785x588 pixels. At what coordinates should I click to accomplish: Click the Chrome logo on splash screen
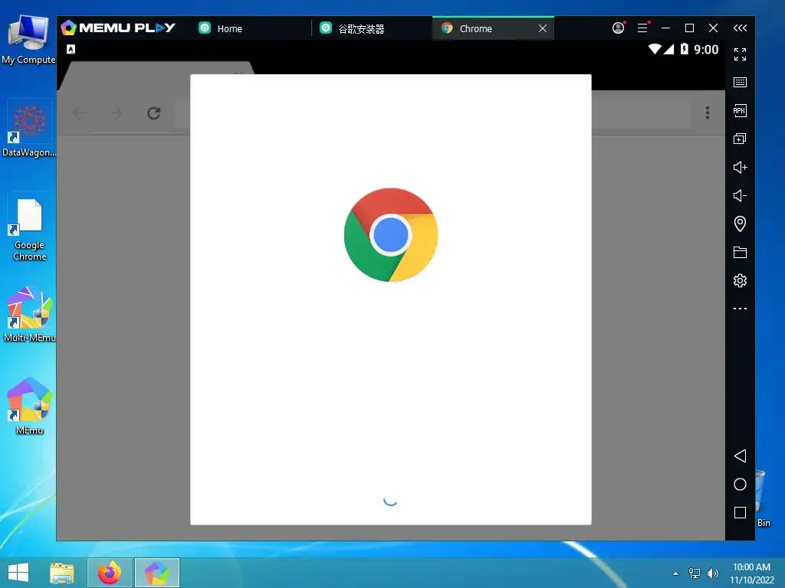pos(391,235)
